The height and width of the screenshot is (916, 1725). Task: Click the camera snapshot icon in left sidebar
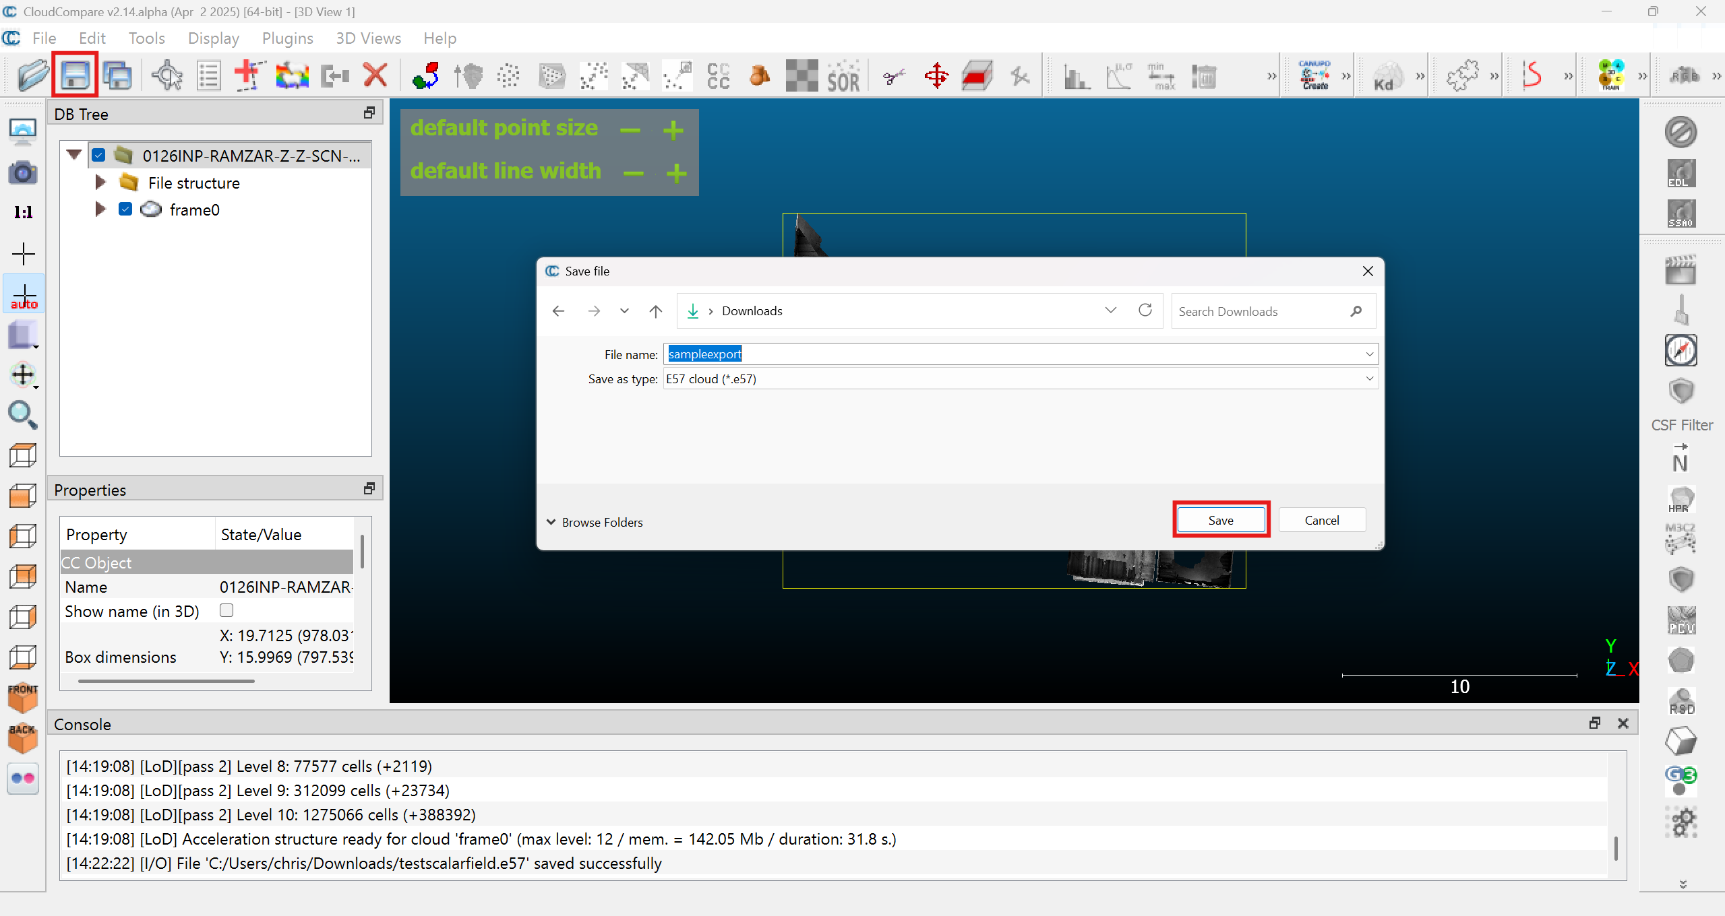[x=23, y=173]
